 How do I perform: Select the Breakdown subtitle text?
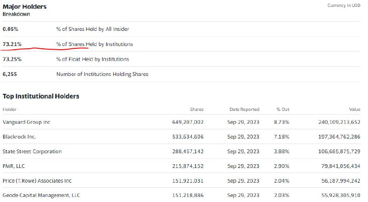17,14
